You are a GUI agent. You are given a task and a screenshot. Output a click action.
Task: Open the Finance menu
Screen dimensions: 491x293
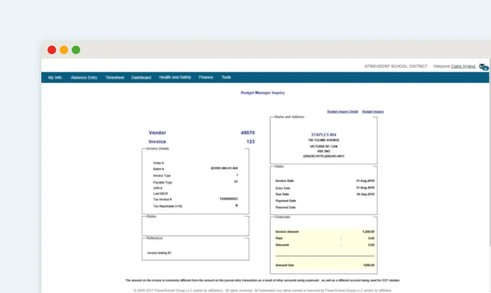point(206,77)
